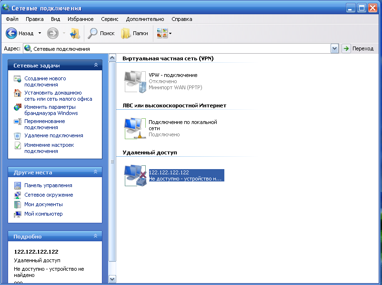This screenshot has height=285, width=382.
Task: Collapse the Подробно panel
Action: click(95, 236)
